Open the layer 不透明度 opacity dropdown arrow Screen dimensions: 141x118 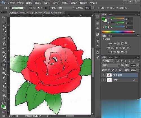tap(138, 65)
